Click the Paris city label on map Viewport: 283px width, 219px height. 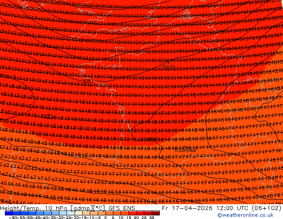(169, 67)
